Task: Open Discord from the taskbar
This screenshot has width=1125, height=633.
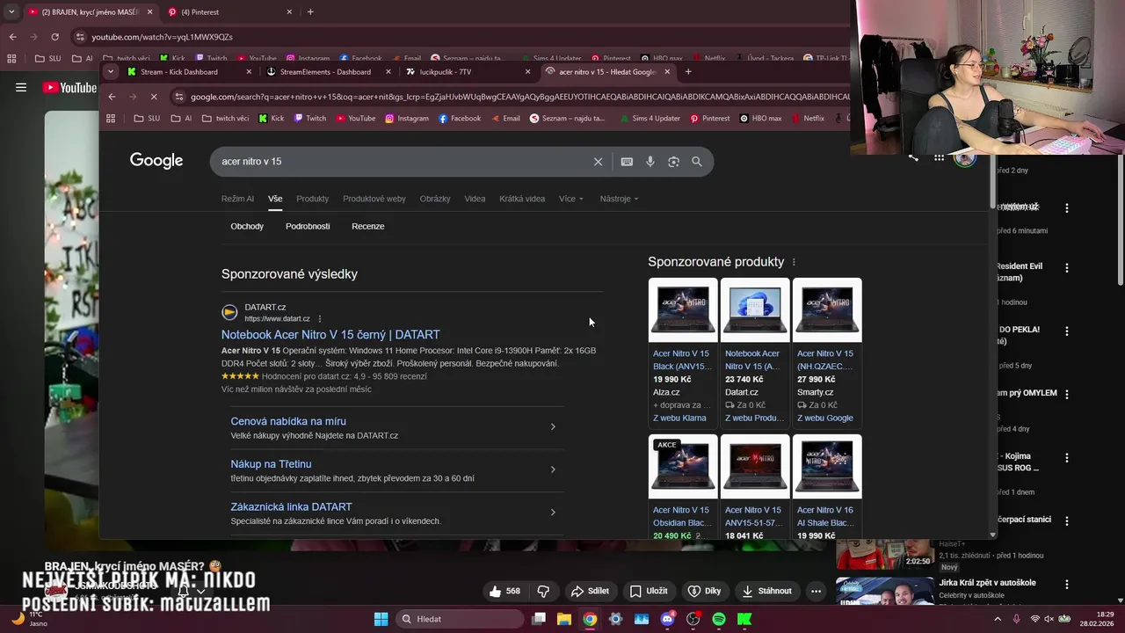Action: 667,619
